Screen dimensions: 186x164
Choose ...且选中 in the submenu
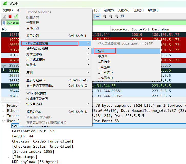coord(126,62)
